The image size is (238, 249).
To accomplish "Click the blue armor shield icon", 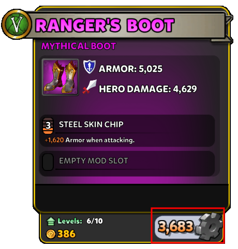I will click(90, 67).
